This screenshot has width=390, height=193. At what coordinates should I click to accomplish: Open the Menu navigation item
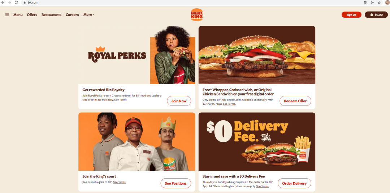point(18,15)
